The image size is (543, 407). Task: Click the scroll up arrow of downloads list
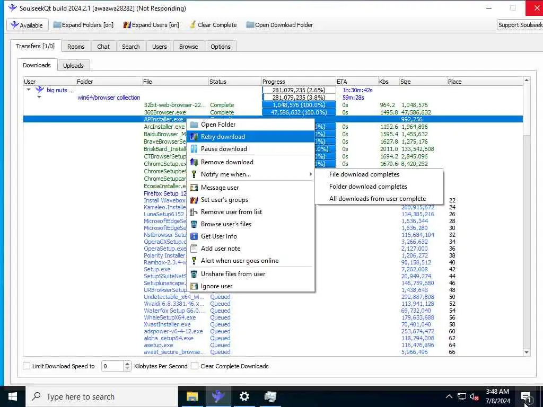click(x=527, y=81)
